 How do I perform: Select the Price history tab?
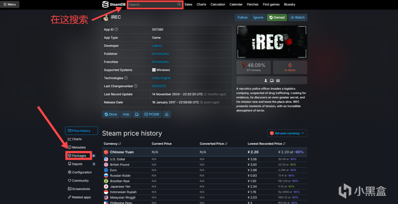coord(81,131)
